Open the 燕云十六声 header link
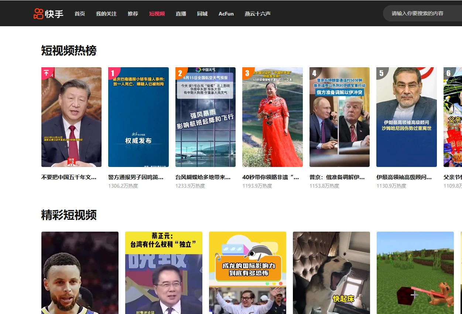Image resolution: width=462 pixels, height=314 pixels. pos(257,14)
